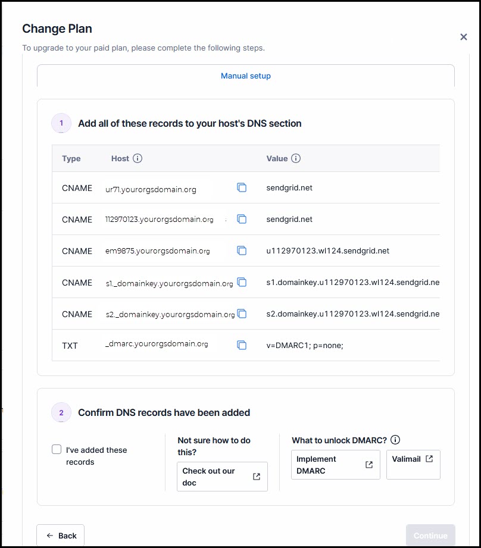
Task: Select the v=DMARC1; p=none; value
Action: 305,345
